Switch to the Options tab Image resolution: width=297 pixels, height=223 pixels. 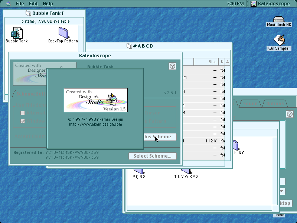[275, 104]
